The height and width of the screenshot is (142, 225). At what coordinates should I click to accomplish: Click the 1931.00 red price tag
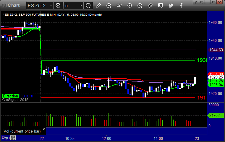click(x=216, y=74)
